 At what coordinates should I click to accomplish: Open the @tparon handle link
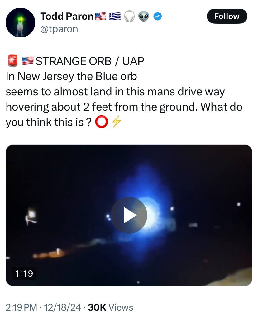point(59,29)
